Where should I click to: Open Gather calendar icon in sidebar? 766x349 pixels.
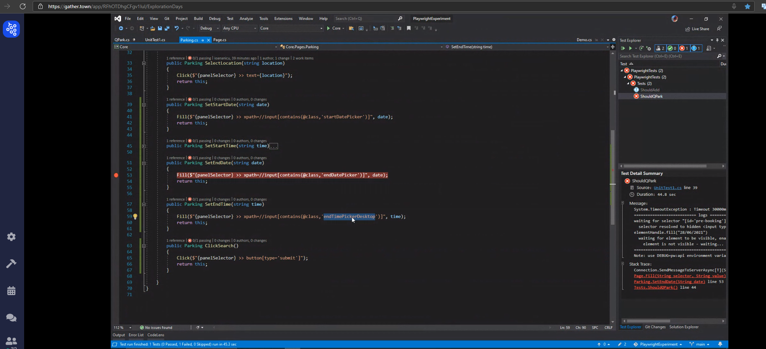coord(11,291)
